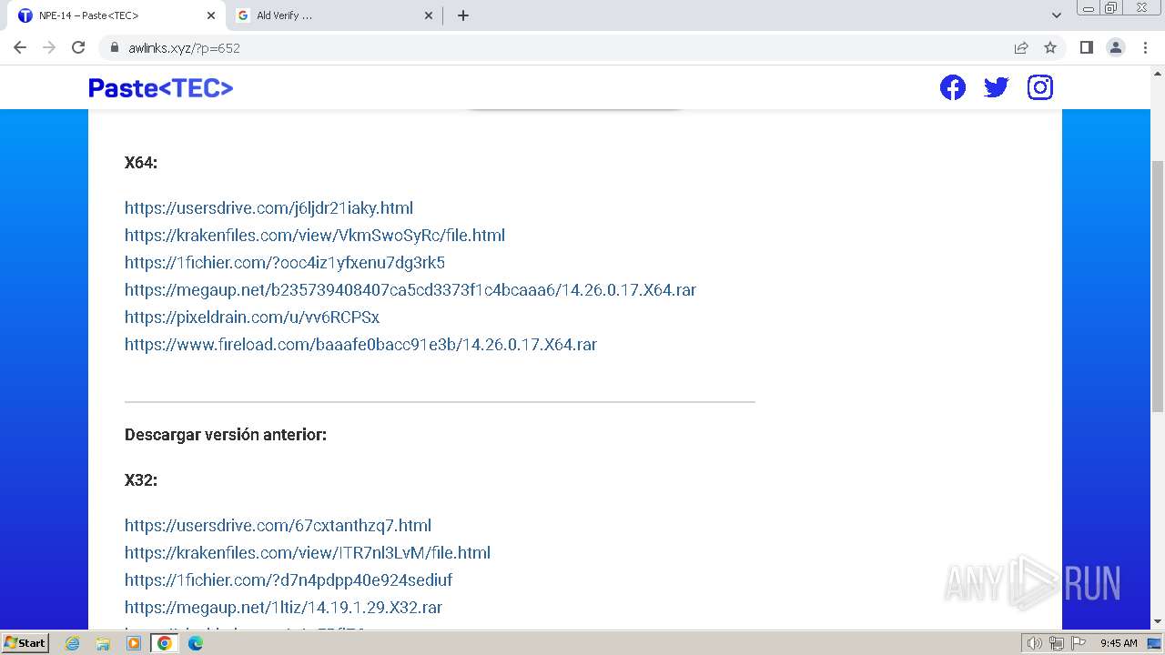Click the scrollbar up arrow
This screenshot has width=1165, height=655.
pos(1158,73)
